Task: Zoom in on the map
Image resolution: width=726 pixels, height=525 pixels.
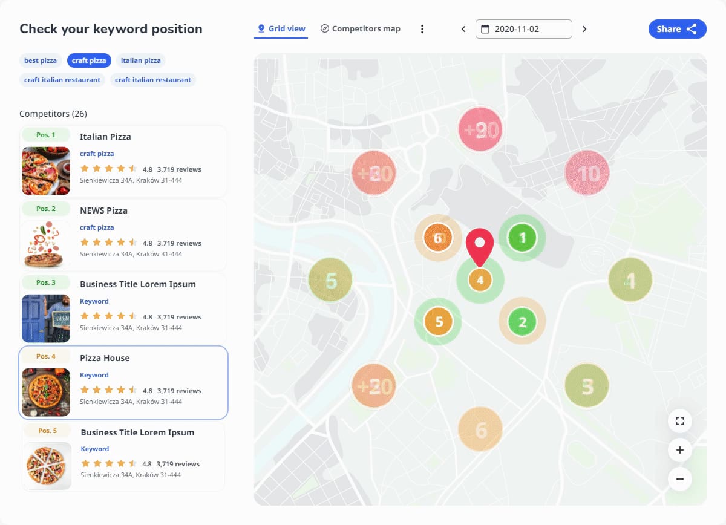Action: (x=680, y=450)
